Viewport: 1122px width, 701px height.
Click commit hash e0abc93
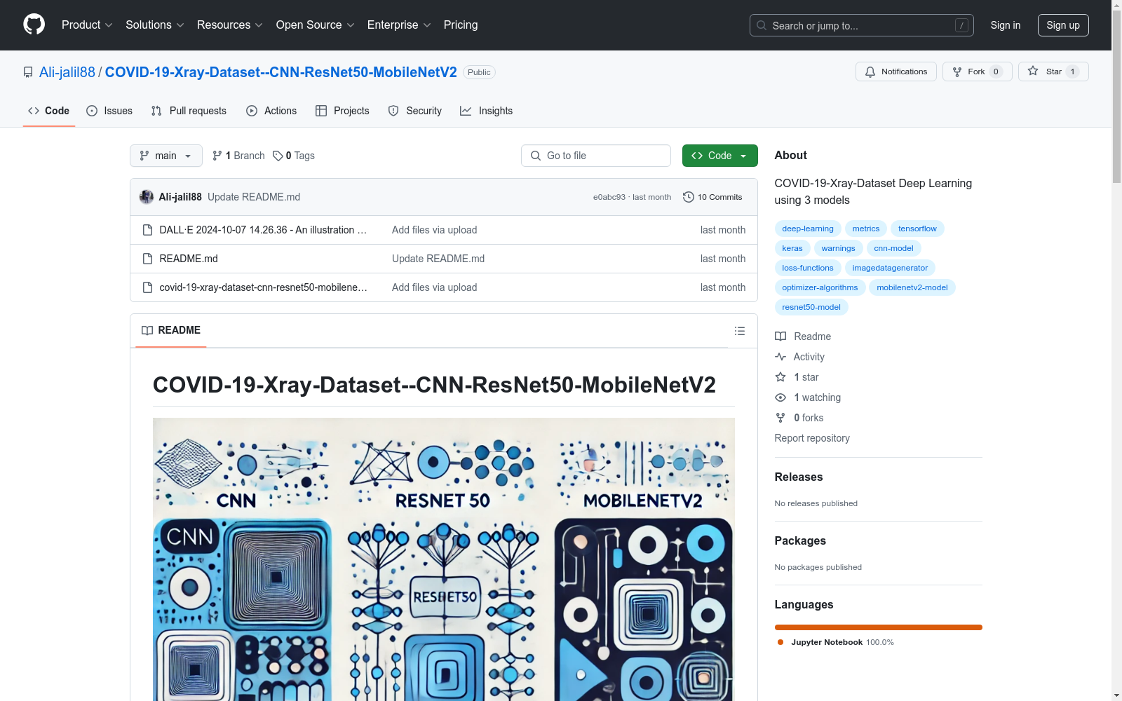pos(609,197)
